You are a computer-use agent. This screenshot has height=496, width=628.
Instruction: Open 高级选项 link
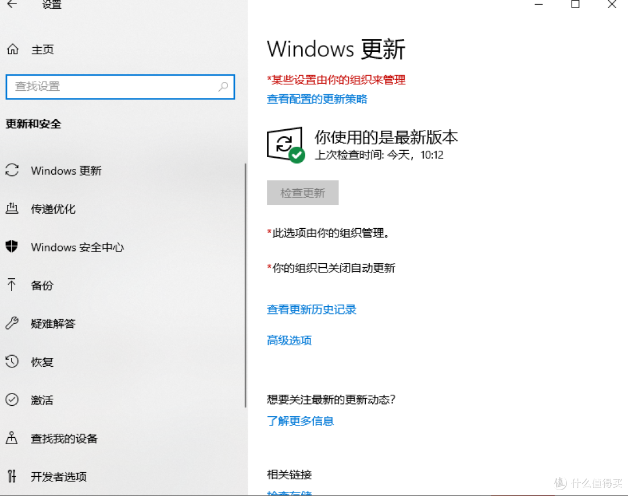click(x=289, y=341)
